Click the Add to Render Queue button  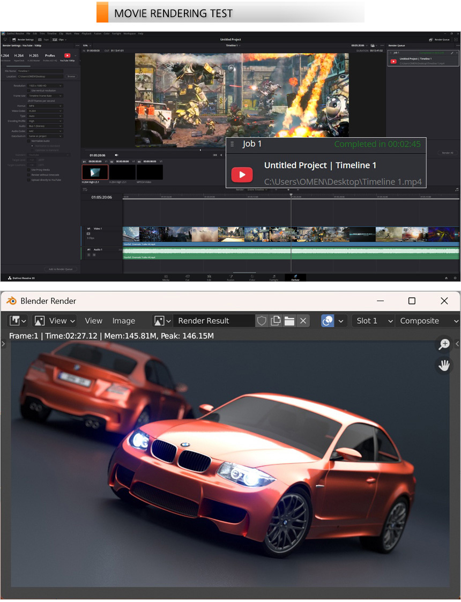(61, 269)
